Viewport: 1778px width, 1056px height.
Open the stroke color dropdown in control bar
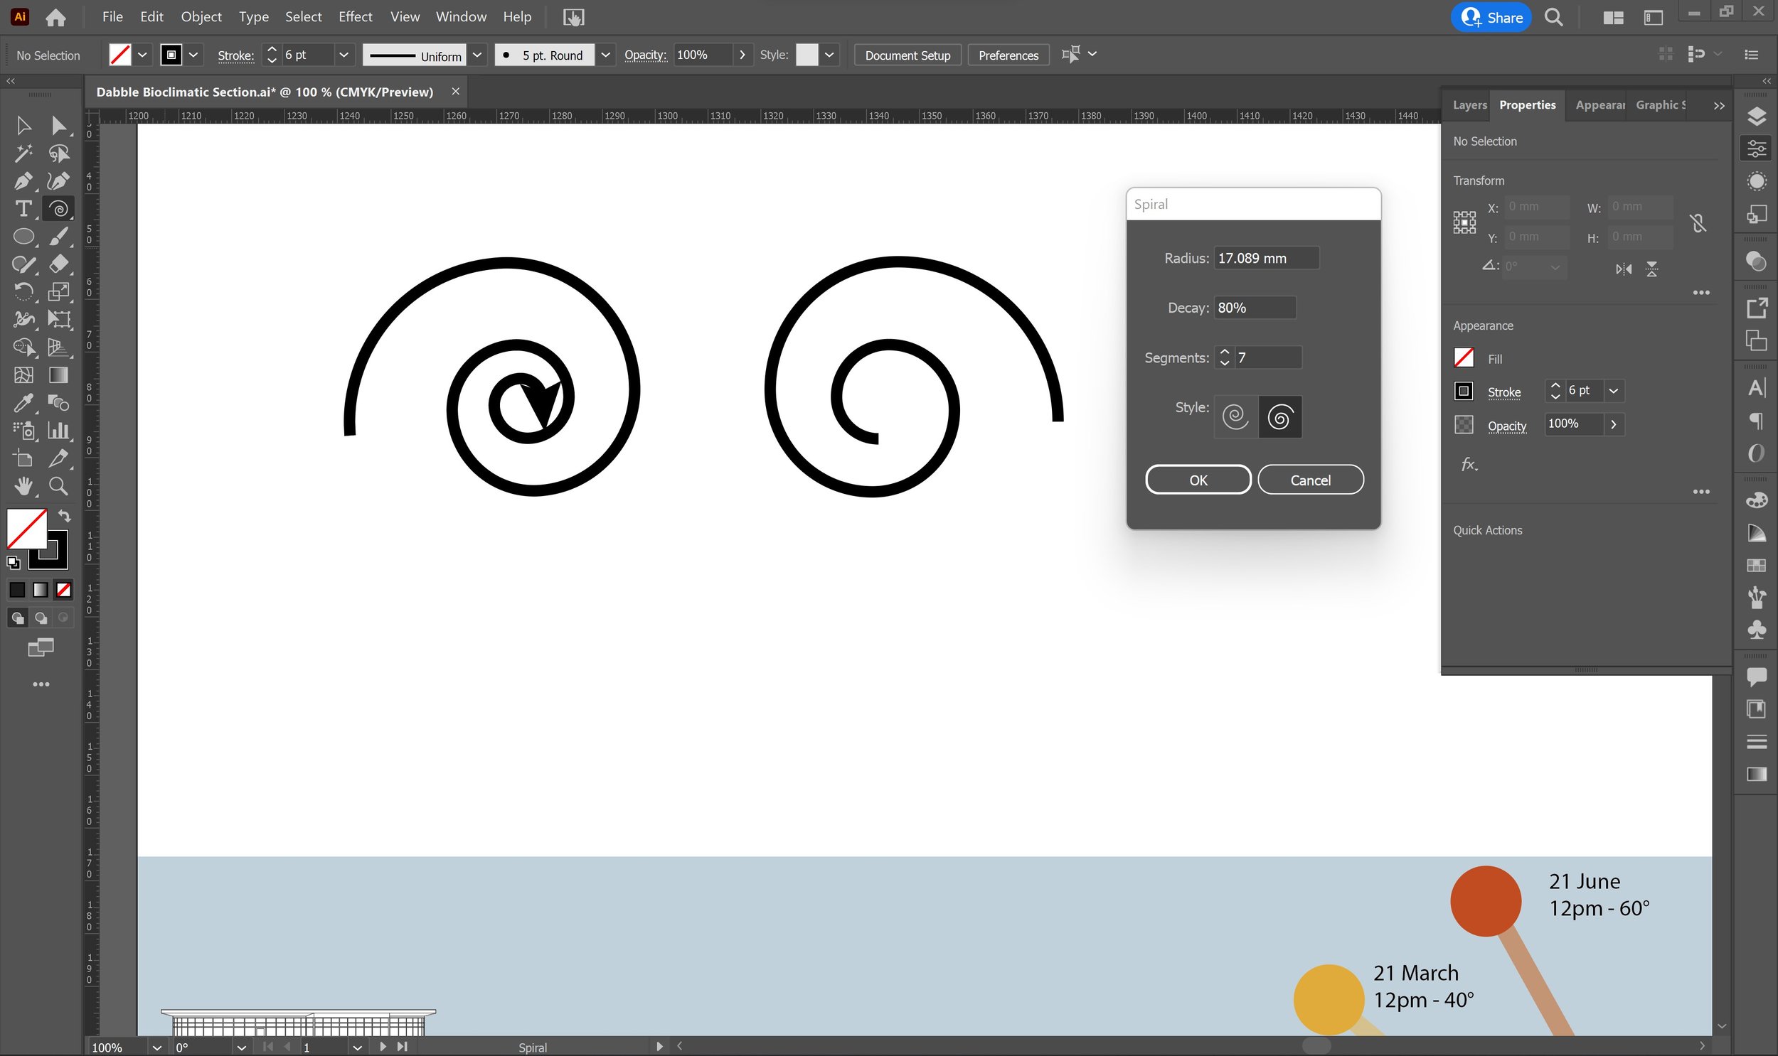pos(193,55)
